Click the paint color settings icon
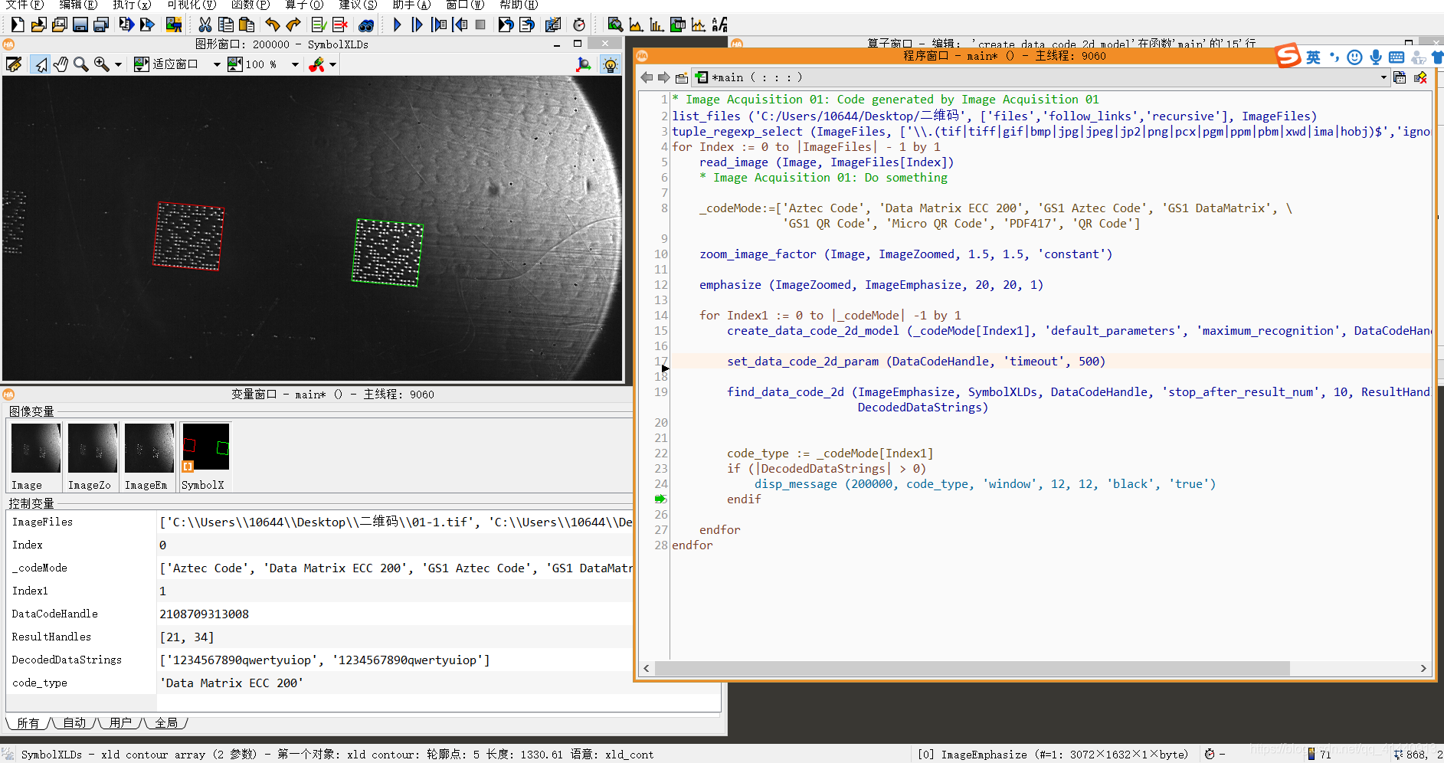Image resolution: width=1444 pixels, height=763 pixels. point(316,64)
